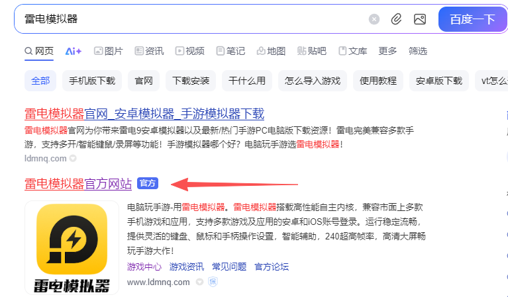Click the 保 guarantee shield icon
This screenshot has height=297, width=508.
point(213,282)
